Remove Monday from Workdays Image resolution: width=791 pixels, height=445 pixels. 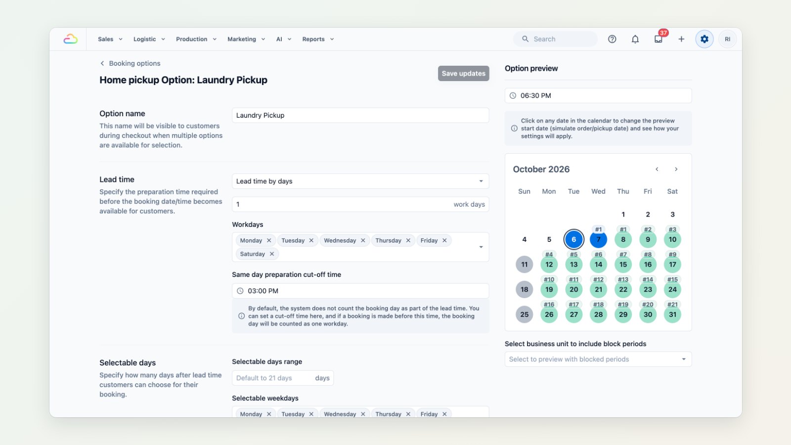[269, 240]
